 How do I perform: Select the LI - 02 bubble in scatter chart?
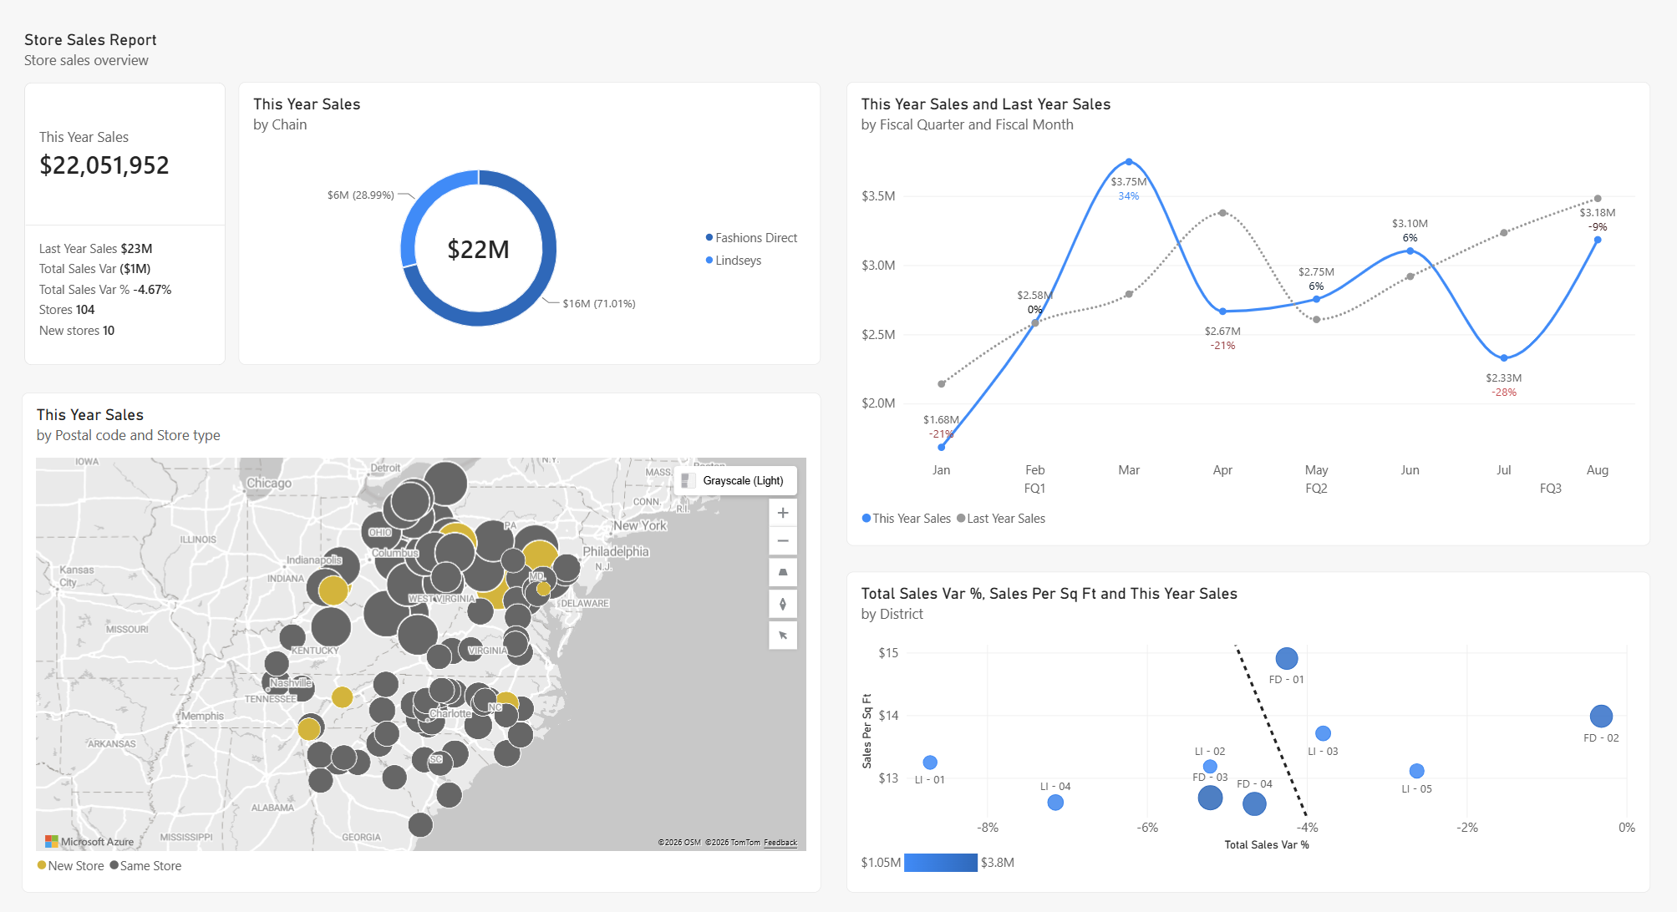coord(1210,767)
